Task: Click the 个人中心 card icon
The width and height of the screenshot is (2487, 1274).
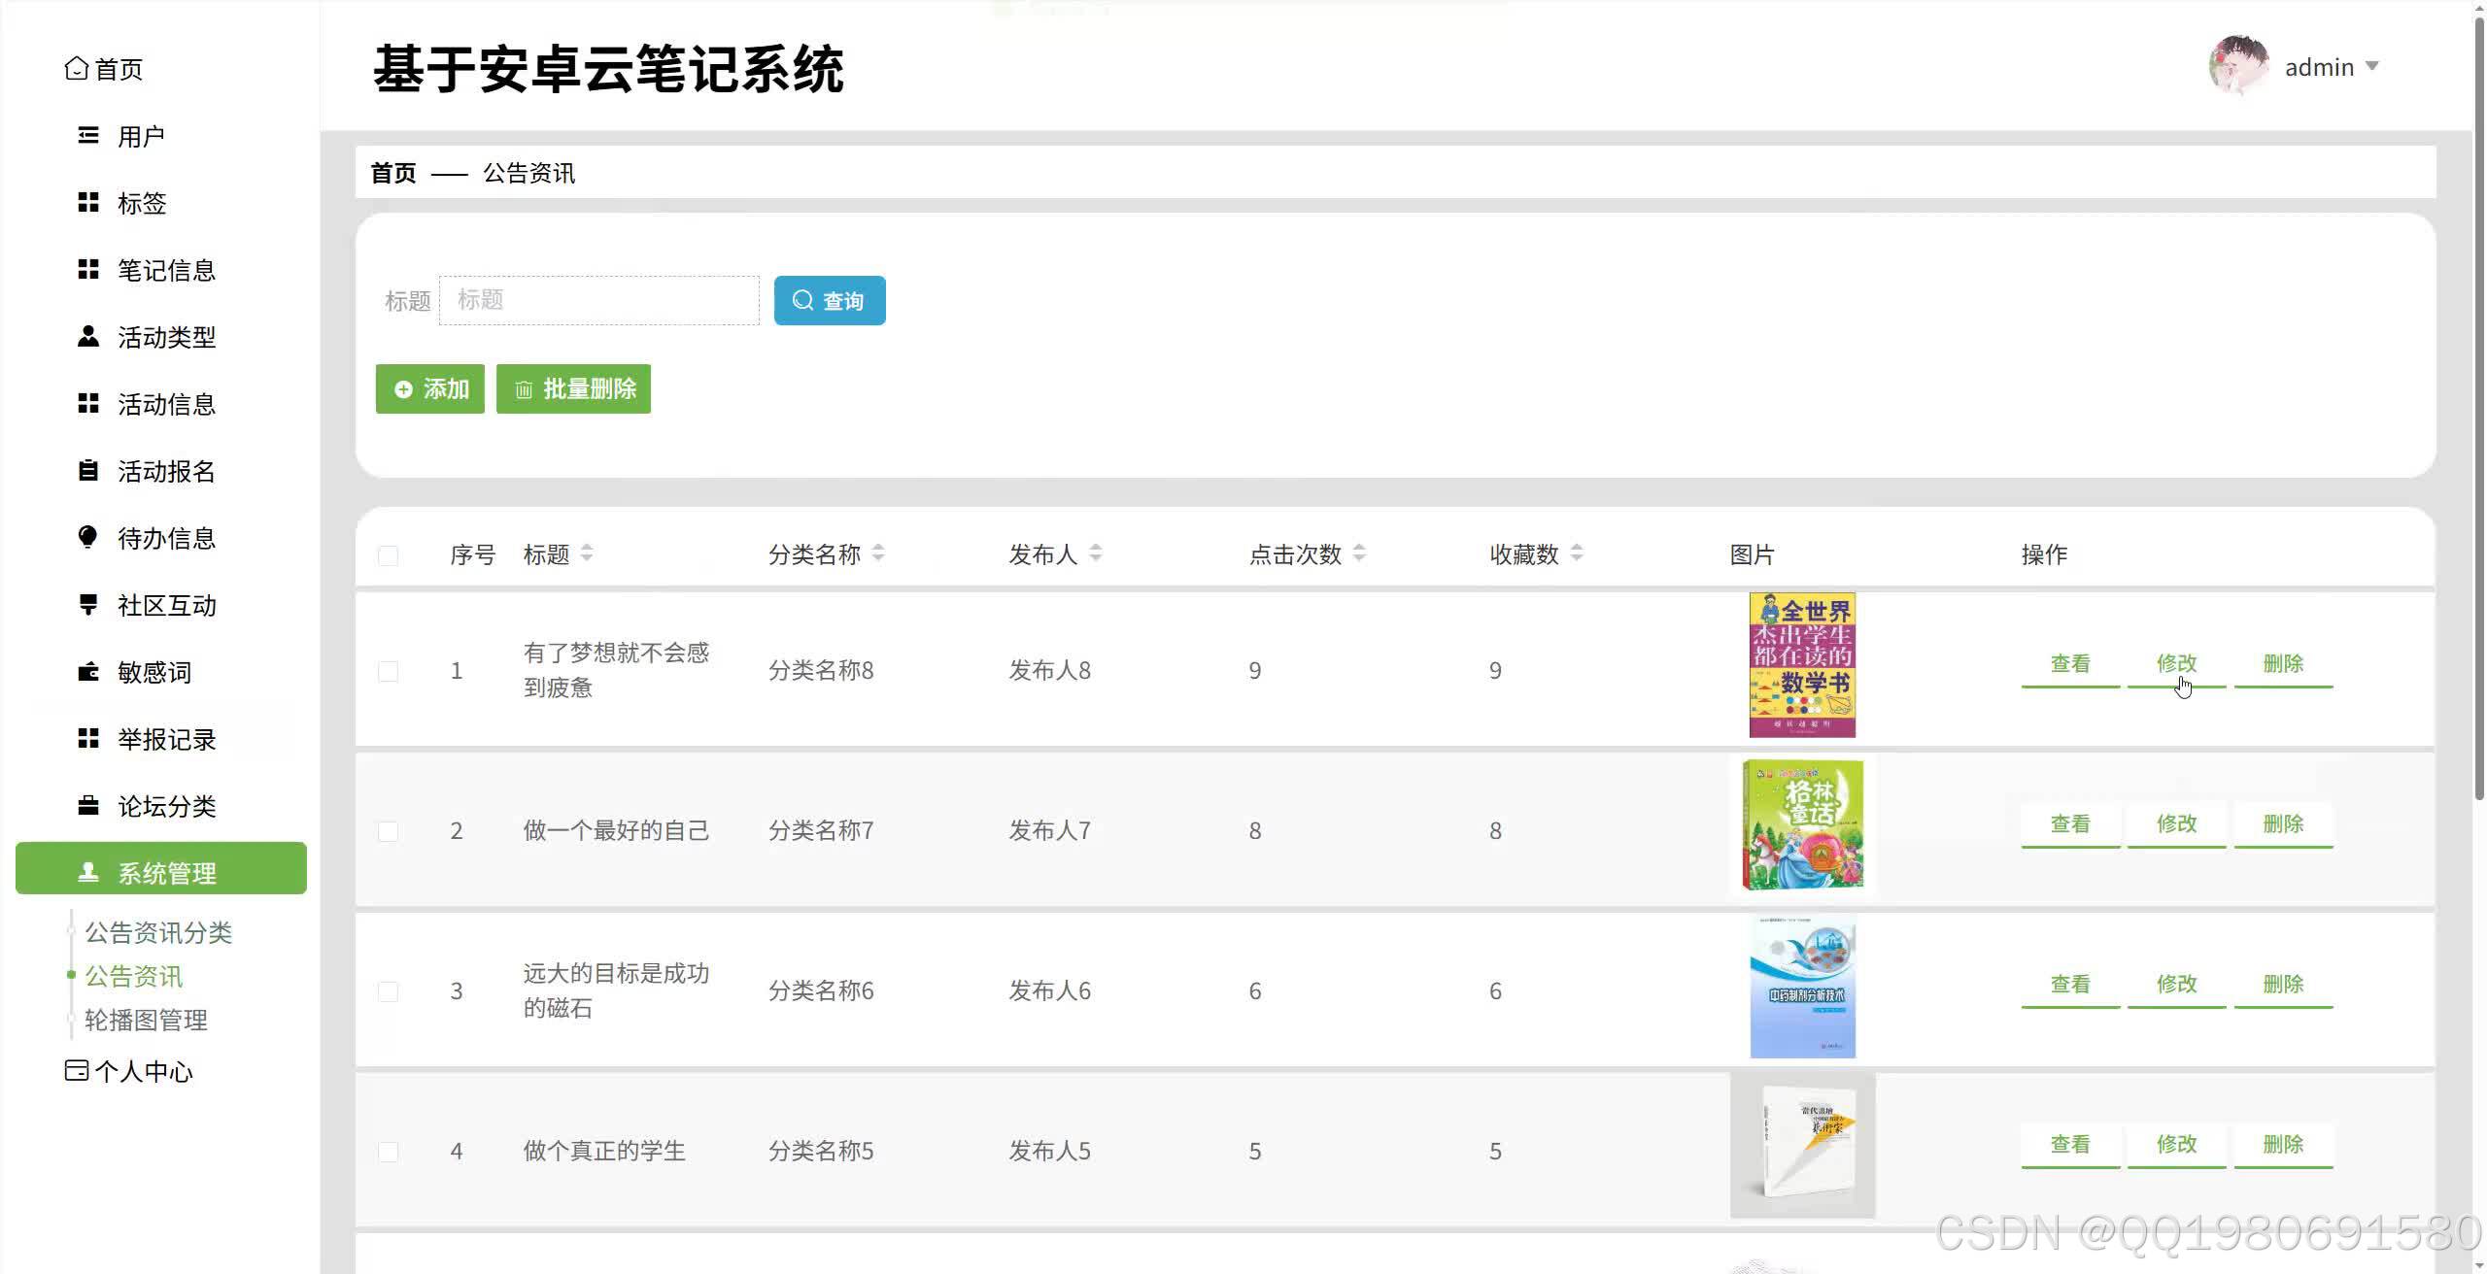Action: pyautogui.click(x=76, y=1070)
